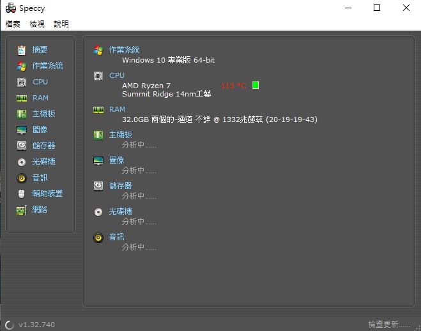Viewport: 421px width, 331px height.
Task: Select 主機板 in the sidebar
Action: 44,114
